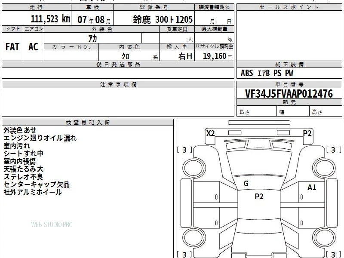Click the カラーNo. header

point(71,47)
